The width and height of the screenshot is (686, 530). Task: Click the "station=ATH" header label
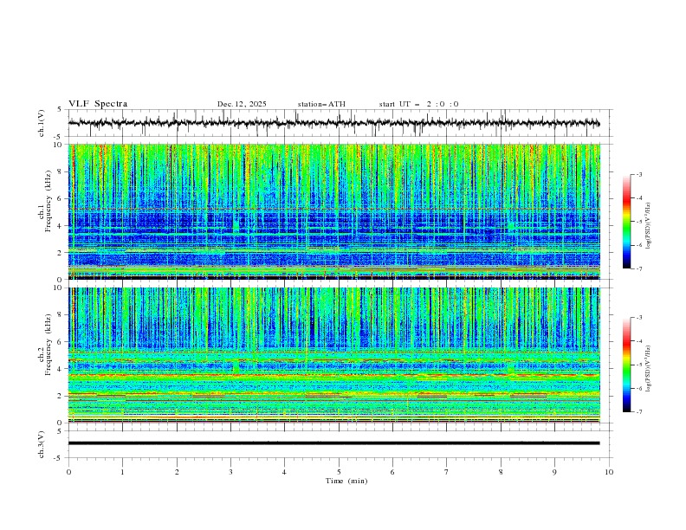click(x=321, y=104)
